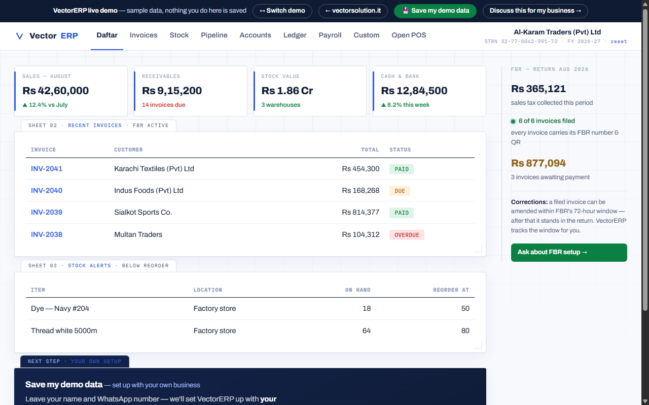Follow the vectorsolution.it link button

353,11
